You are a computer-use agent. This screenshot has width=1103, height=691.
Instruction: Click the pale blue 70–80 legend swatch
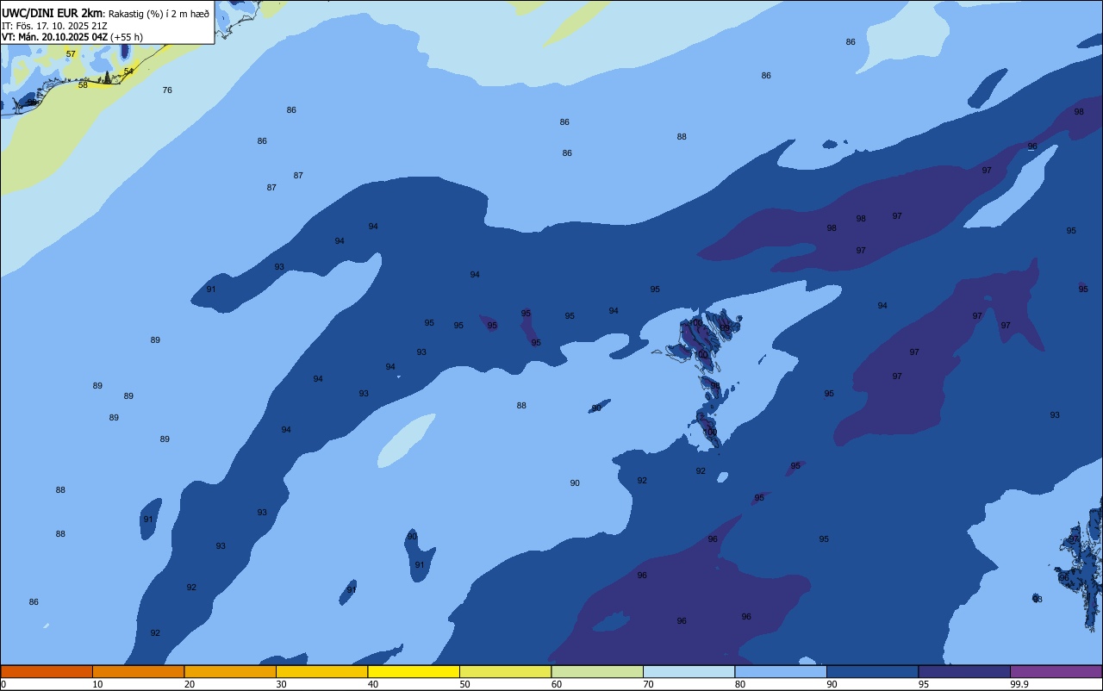[x=689, y=671]
